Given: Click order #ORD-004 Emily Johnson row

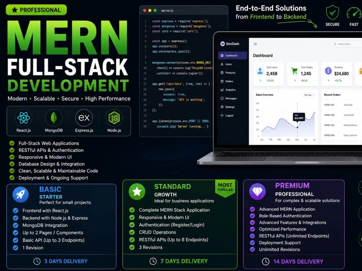Looking at the screenshot, I should [342, 135].
